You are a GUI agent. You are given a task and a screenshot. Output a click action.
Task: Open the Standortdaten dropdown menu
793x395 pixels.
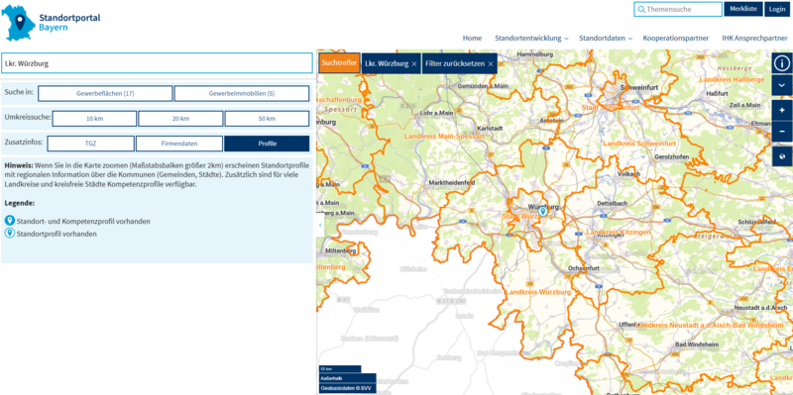click(606, 38)
